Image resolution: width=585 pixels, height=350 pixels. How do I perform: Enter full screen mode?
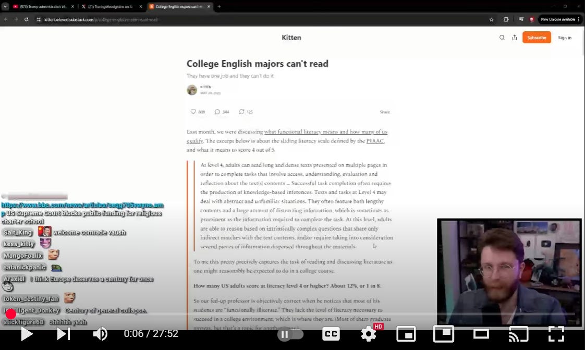556,334
